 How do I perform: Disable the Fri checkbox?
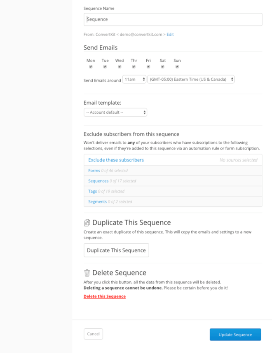point(148,67)
